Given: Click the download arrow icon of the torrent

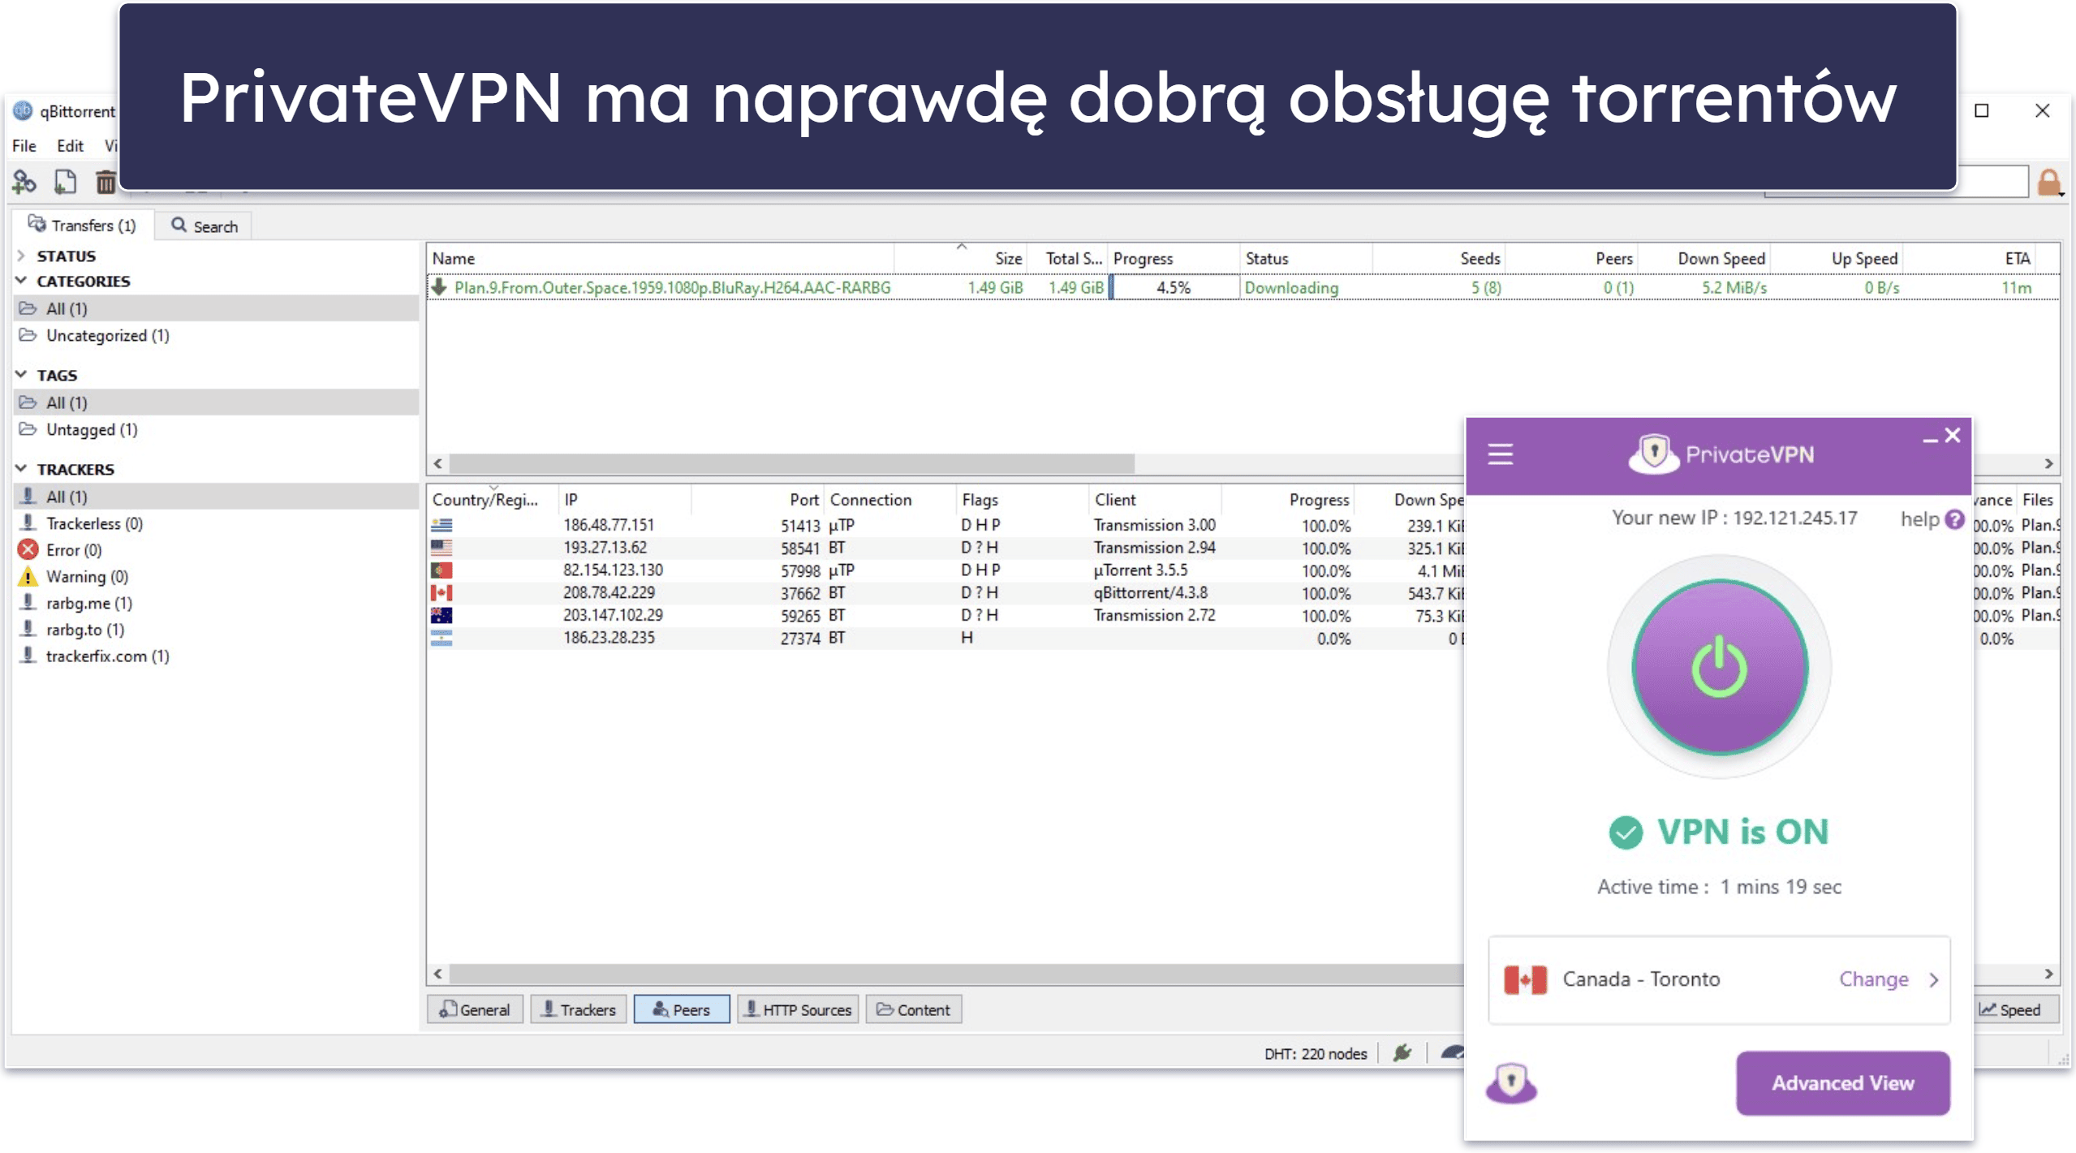Looking at the screenshot, I should pyautogui.click(x=439, y=287).
